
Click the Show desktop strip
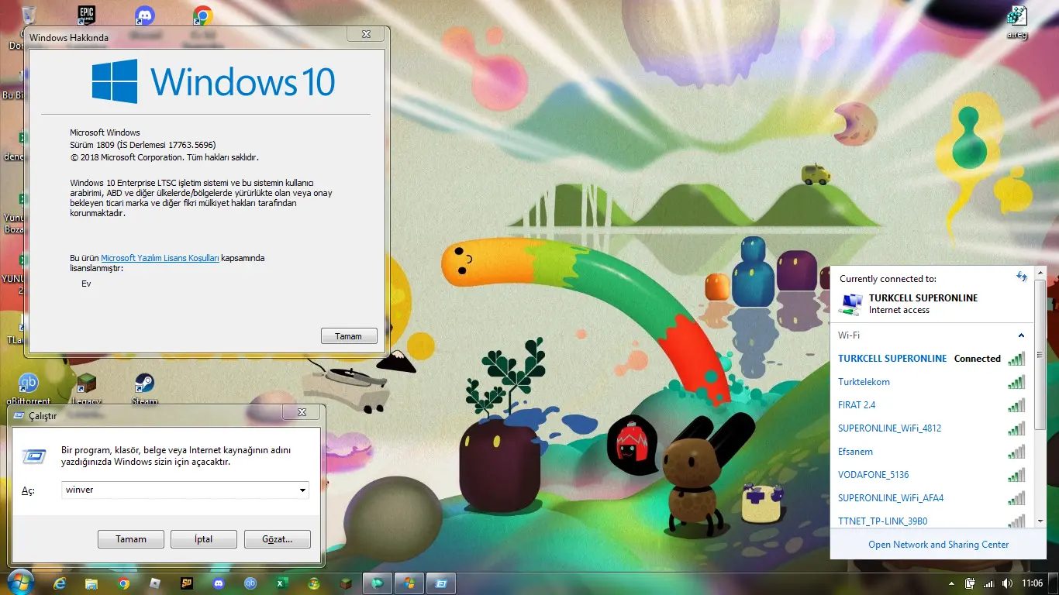coord(1054,583)
